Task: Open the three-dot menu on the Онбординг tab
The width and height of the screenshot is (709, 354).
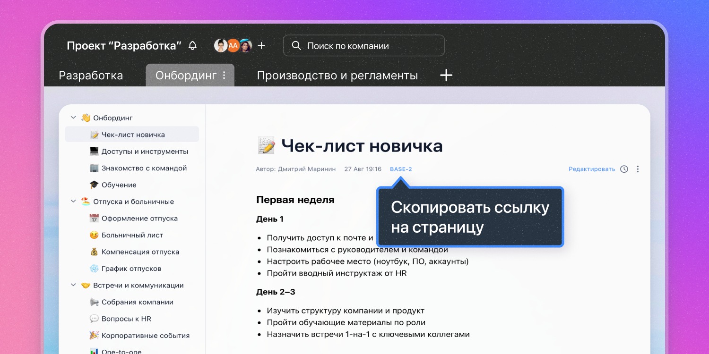Action: 224,76
